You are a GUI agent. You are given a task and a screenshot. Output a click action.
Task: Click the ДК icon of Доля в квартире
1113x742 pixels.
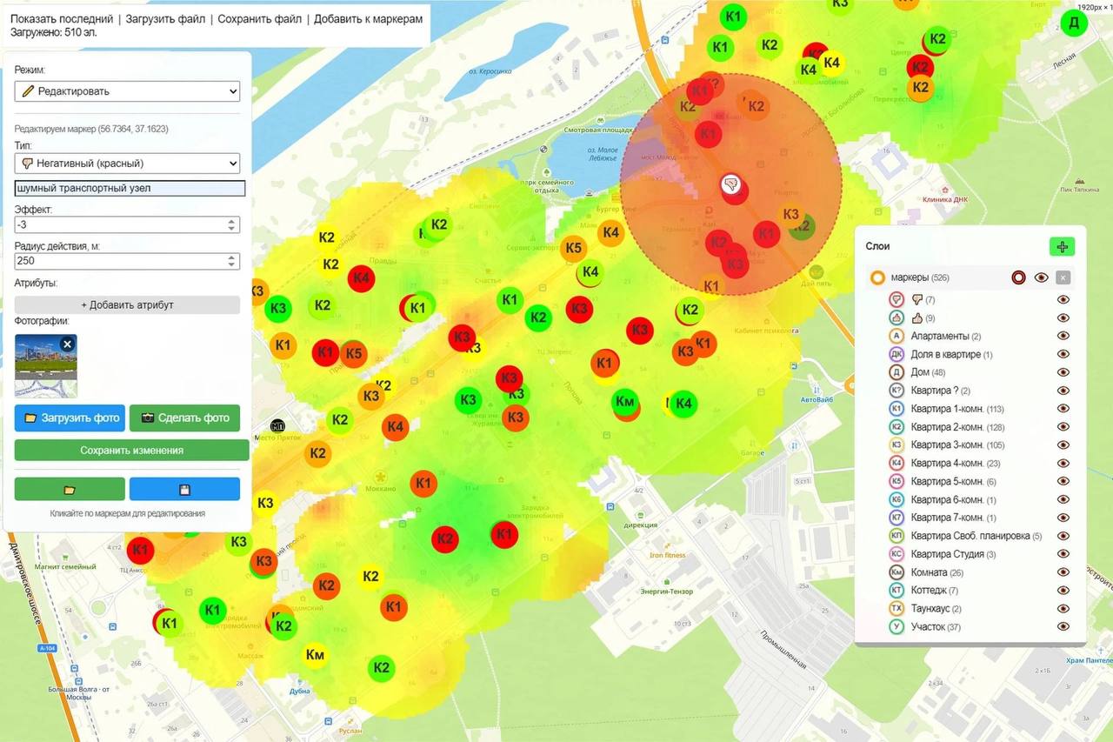click(x=896, y=354)
